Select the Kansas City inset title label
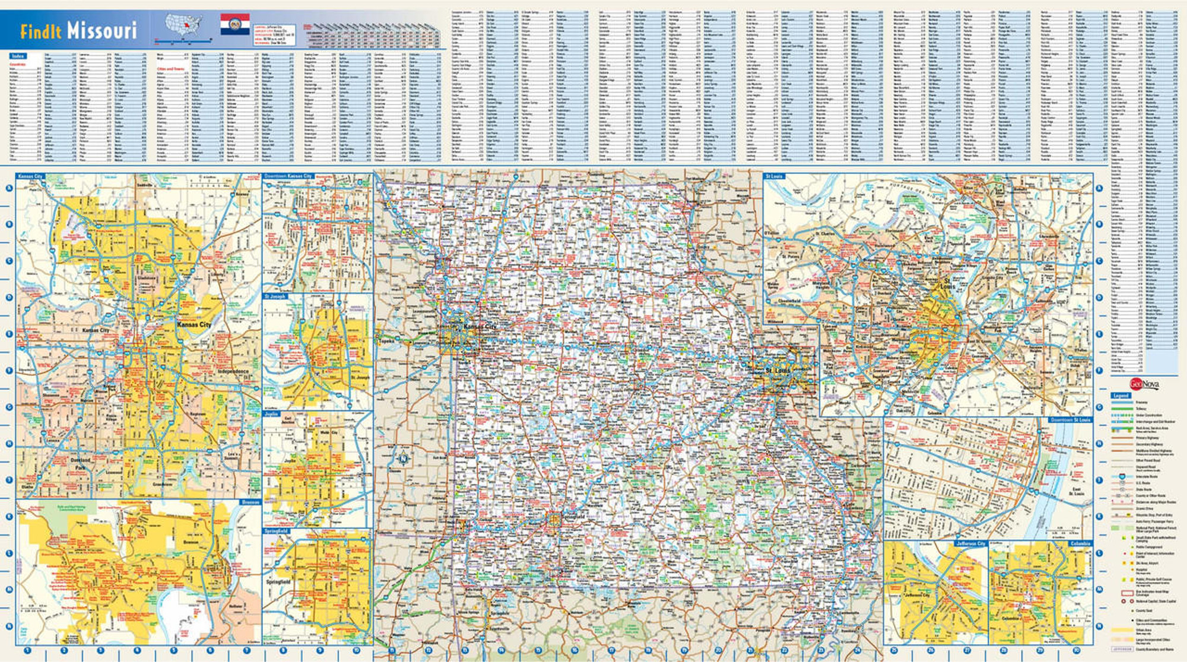 point(30,176)
